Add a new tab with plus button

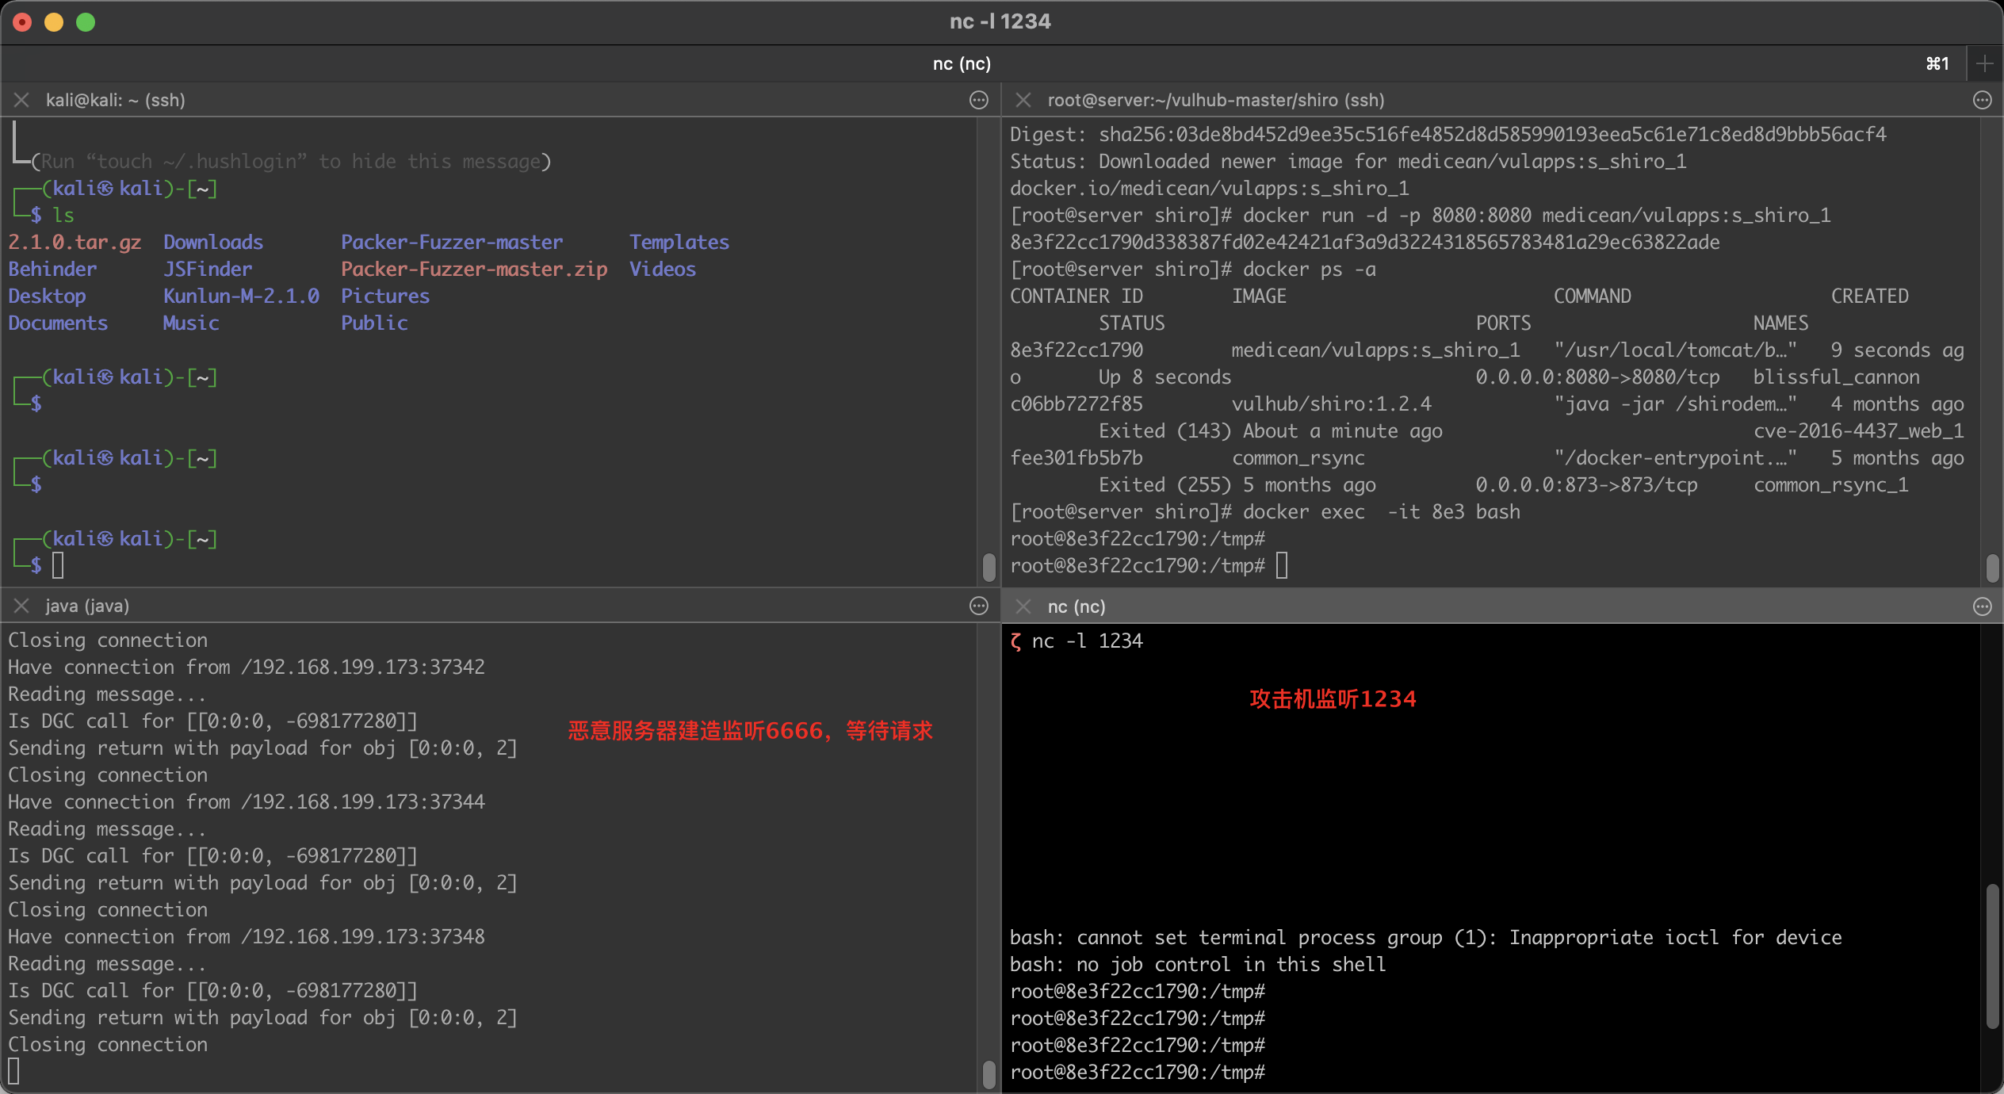pyautogui.click(x=1985, y=63)
